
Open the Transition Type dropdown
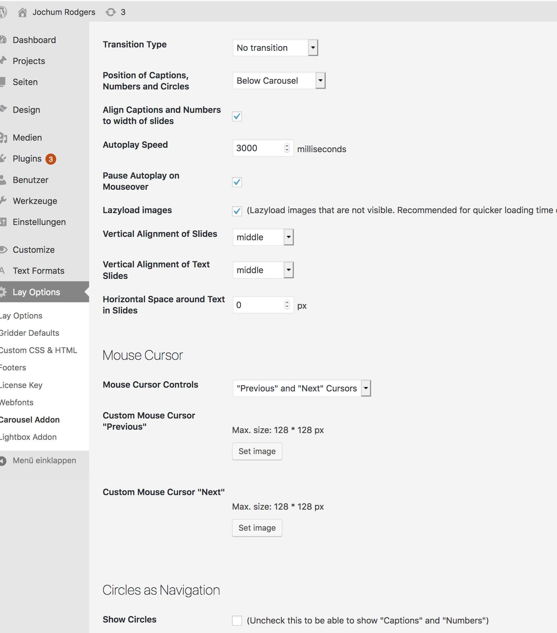click(275, 48)
